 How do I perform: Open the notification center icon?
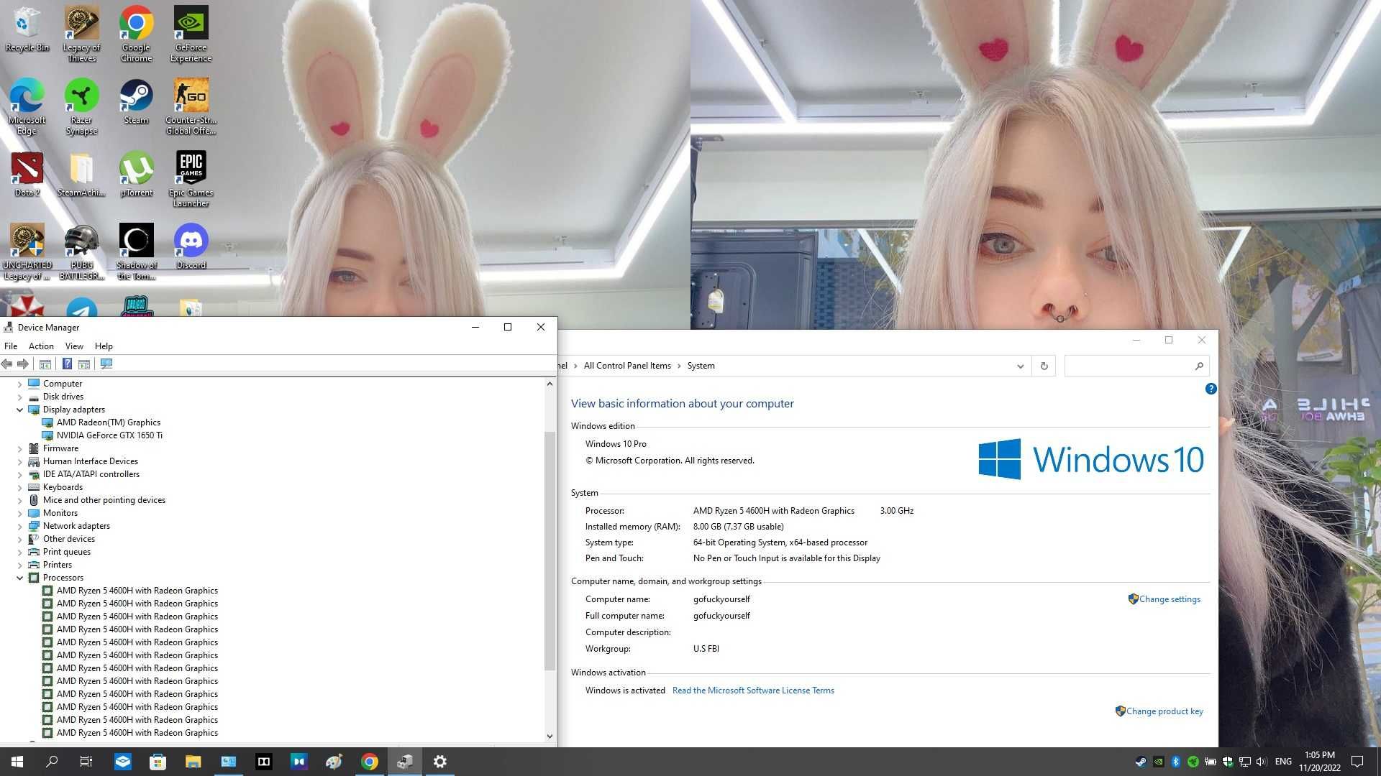pos(1357,762)
